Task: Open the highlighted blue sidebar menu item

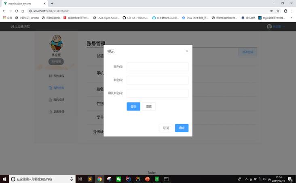Action: click(x=57, y=88)
